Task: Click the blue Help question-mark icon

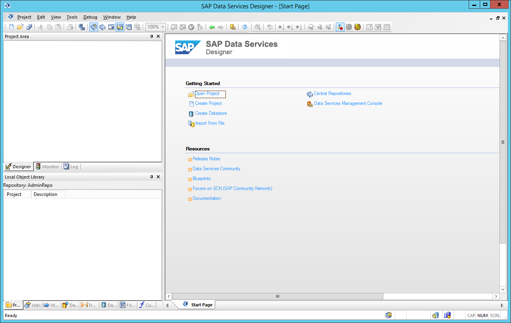Action: (245, 27)
